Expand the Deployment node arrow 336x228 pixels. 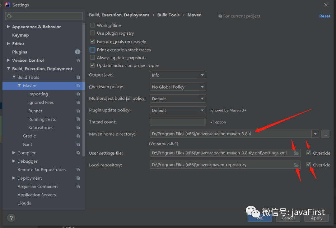tap(14, 178)
